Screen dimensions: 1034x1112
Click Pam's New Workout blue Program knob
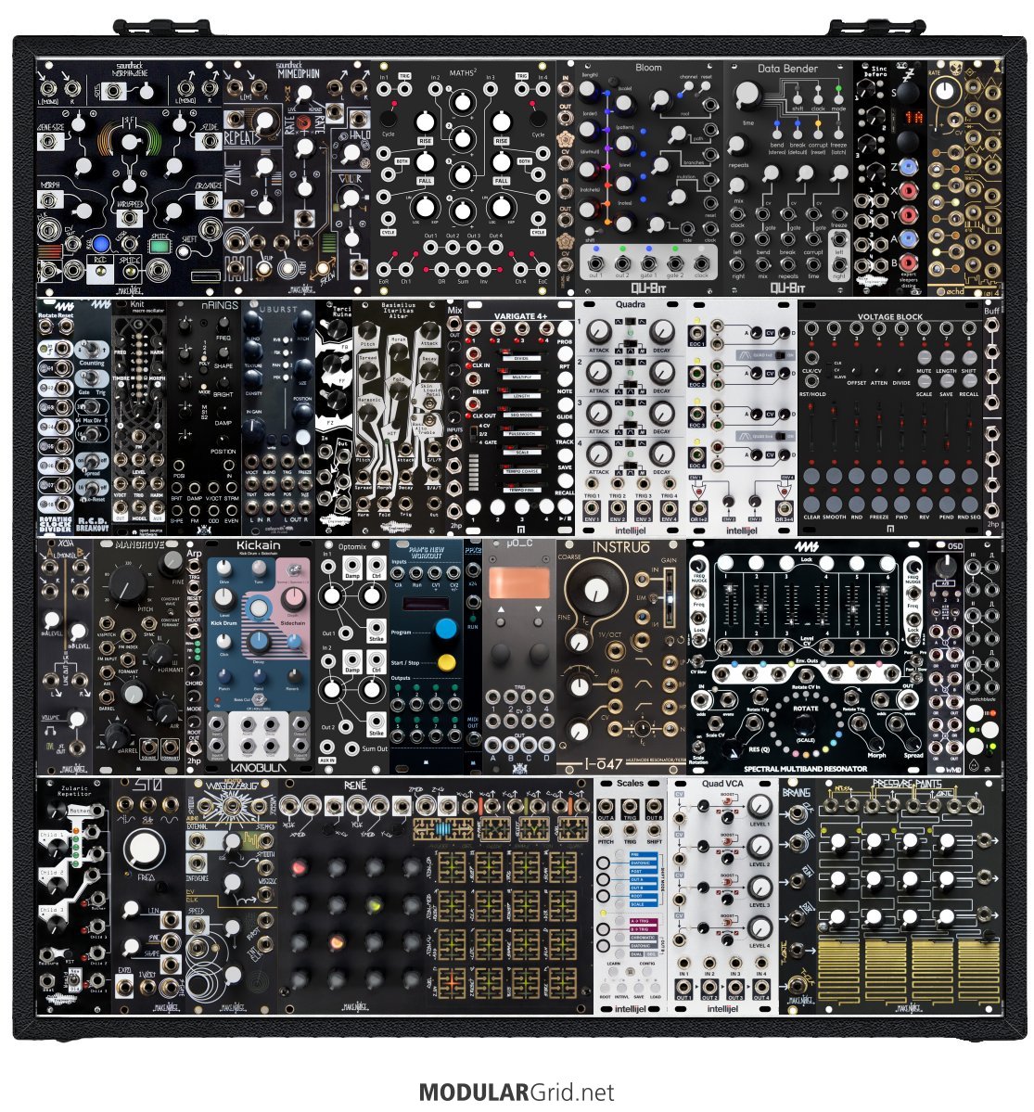pyautogui.click(x=446, y=628)
